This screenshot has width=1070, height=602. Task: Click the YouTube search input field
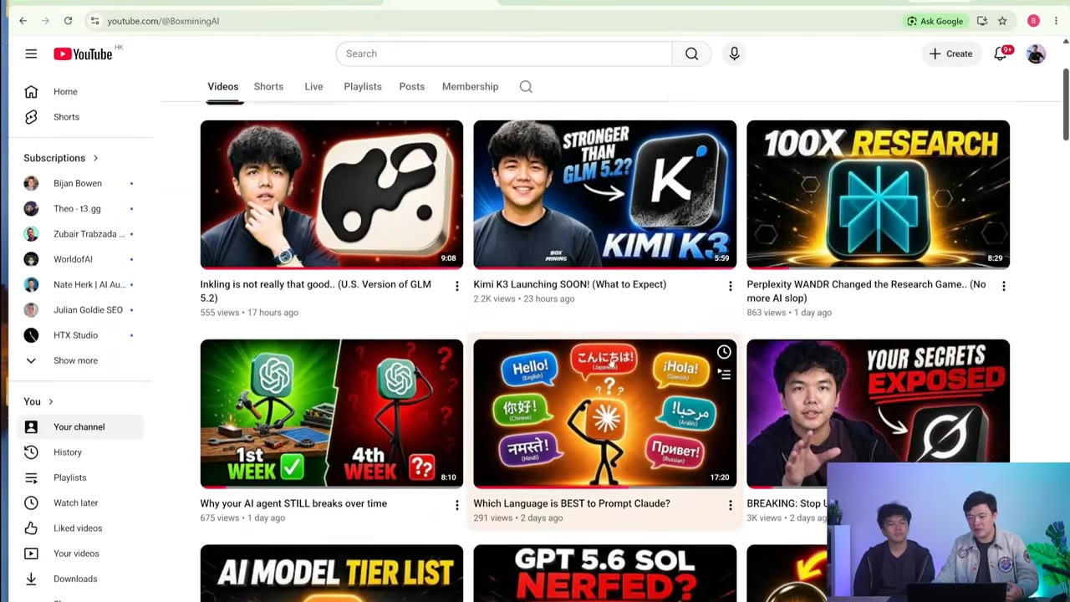[x=504, y=54]
